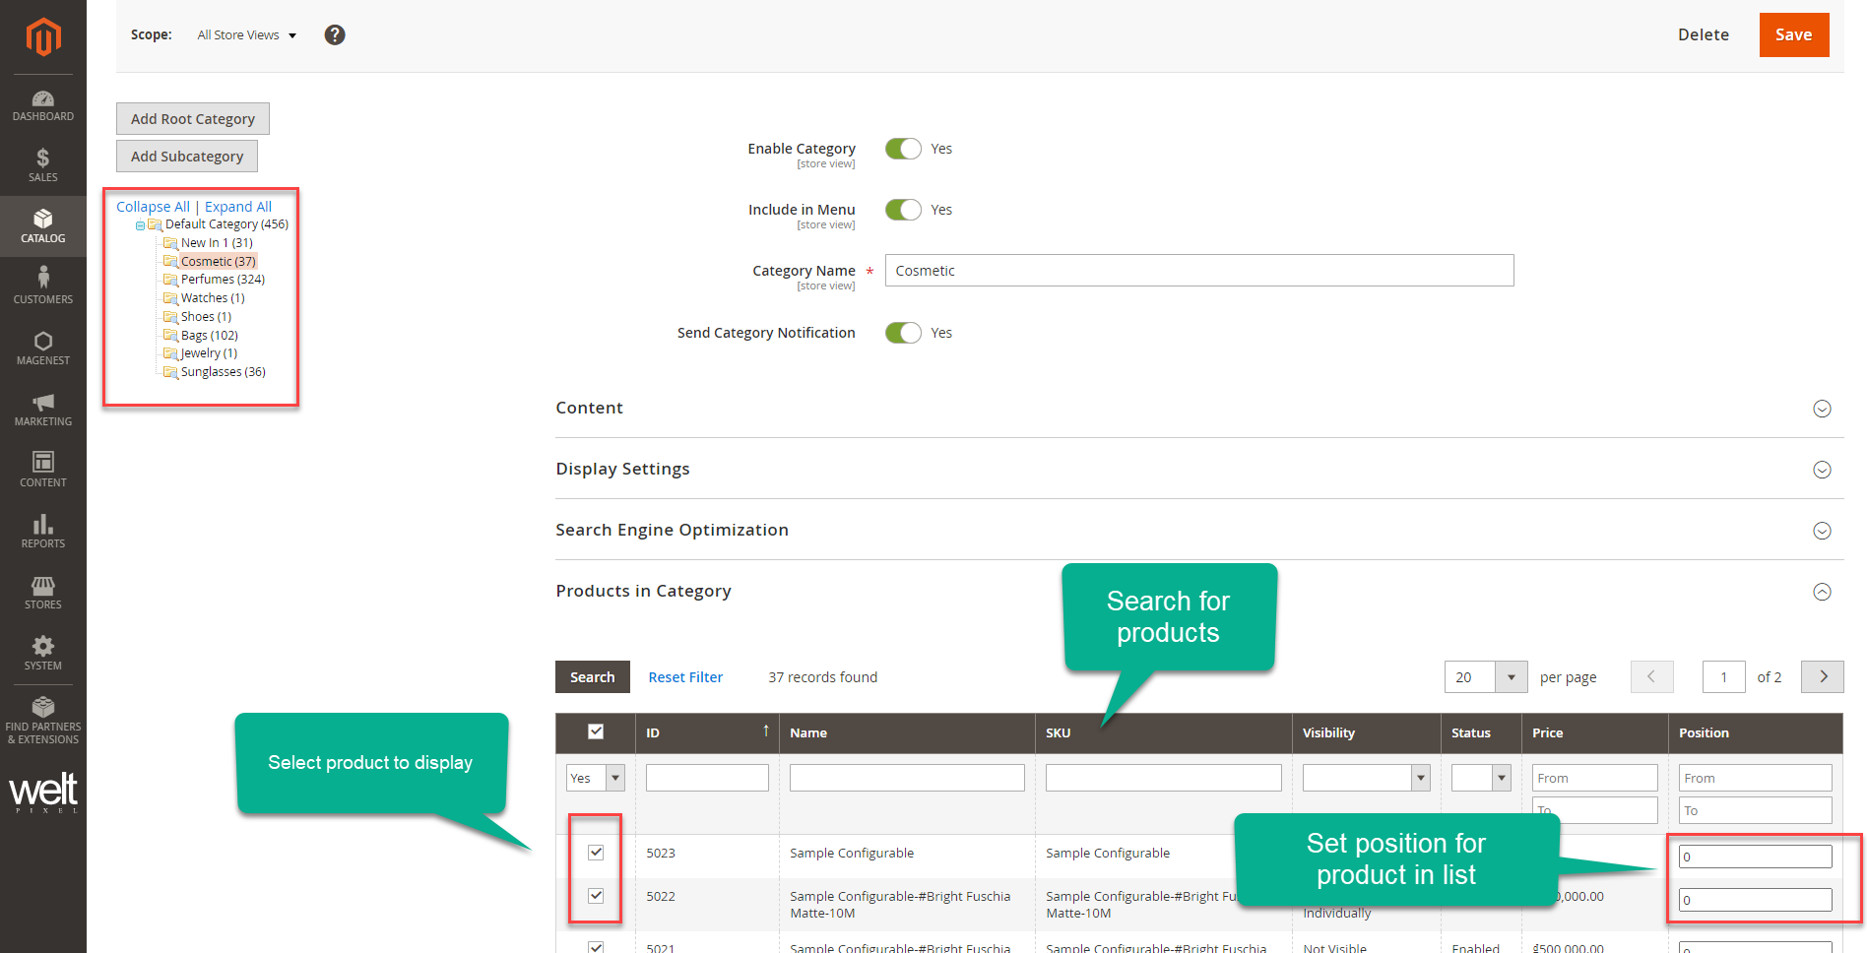Edit position field for product 5022
This screenshot has height=953, width=1867.
(x=1756, y=900)
